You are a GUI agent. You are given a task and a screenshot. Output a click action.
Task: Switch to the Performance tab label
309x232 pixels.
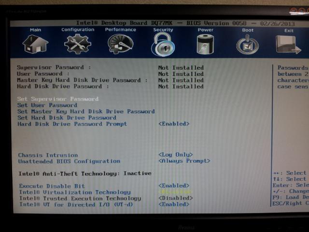(120, 29)
